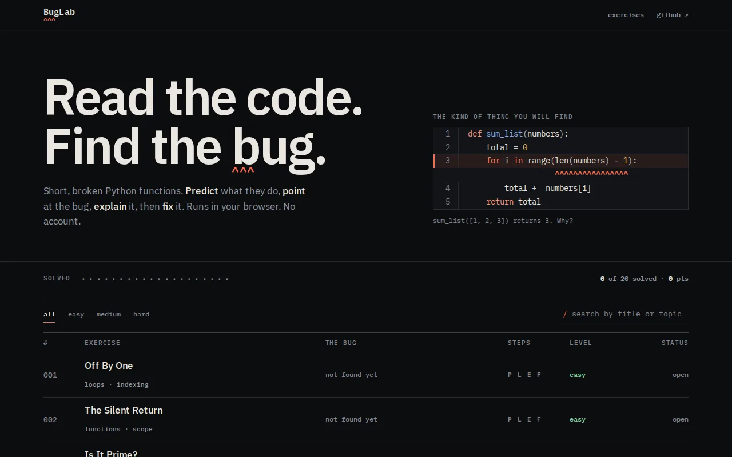Click exercise number 001
Viewport: 732px width, 457px height.
[50, 375]
